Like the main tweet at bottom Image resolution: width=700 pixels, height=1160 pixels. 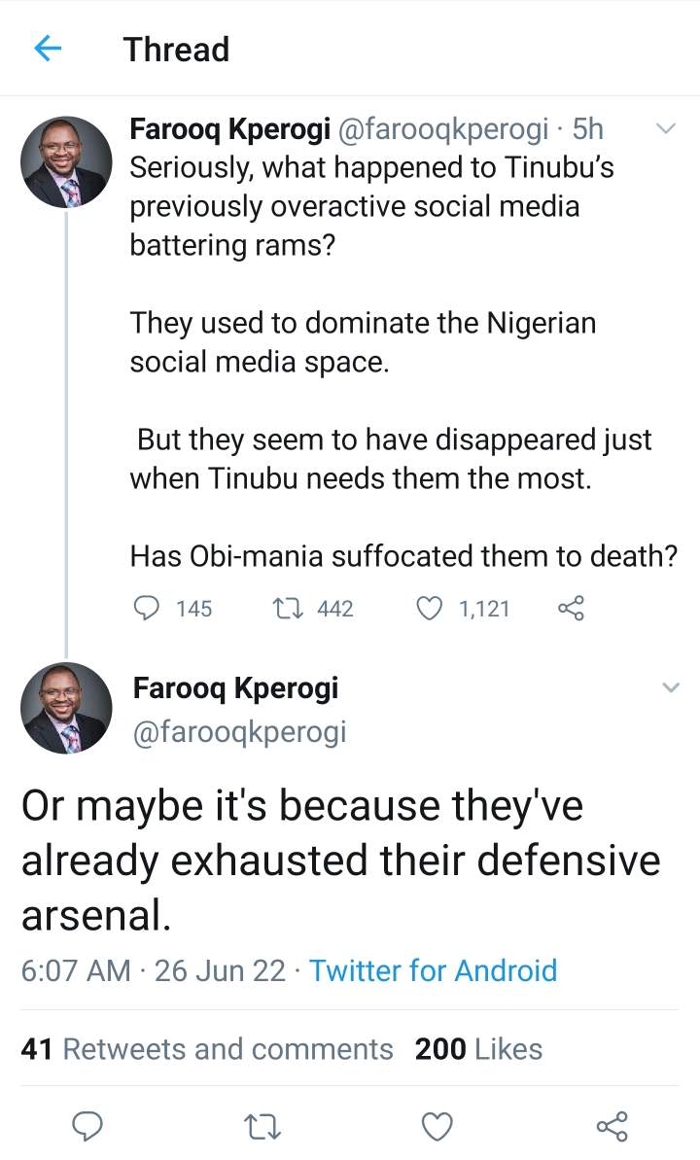coord(437,1126)
